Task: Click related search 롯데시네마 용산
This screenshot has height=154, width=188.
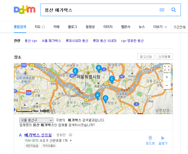Action: [x=77, y=41]
